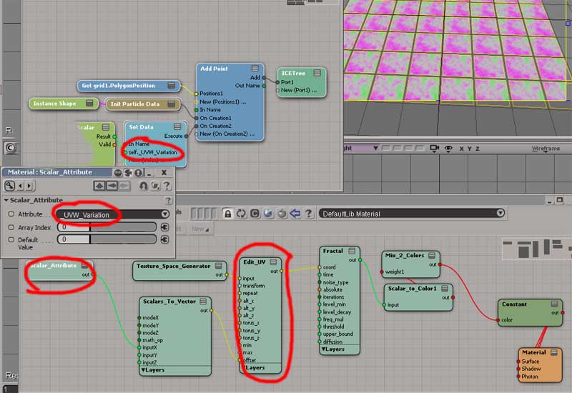Click the camera icon in viewport header

[433, 148]
